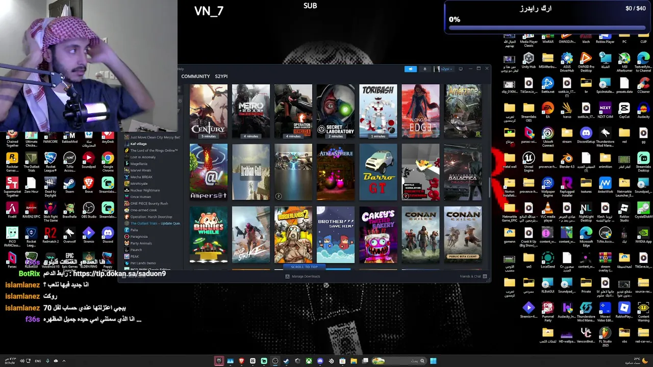Select the Borderlands 2 game cover

(x=293, y=234)
